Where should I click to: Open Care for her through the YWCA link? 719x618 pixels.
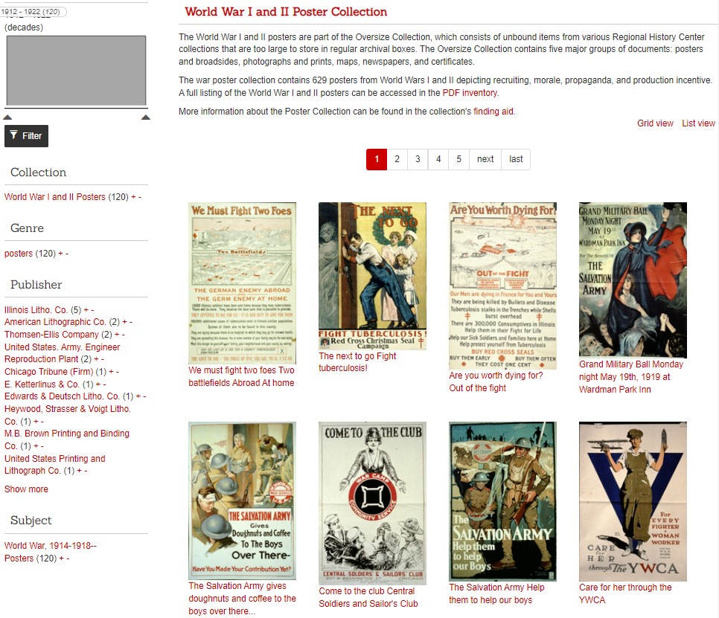[625, 593]
